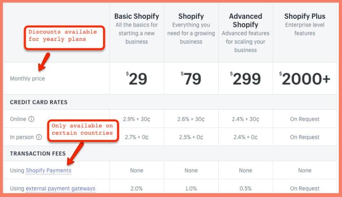Click the "Only available on certain countries" callout
Viewport: 342px width, 197px height.
click(81, 129)
